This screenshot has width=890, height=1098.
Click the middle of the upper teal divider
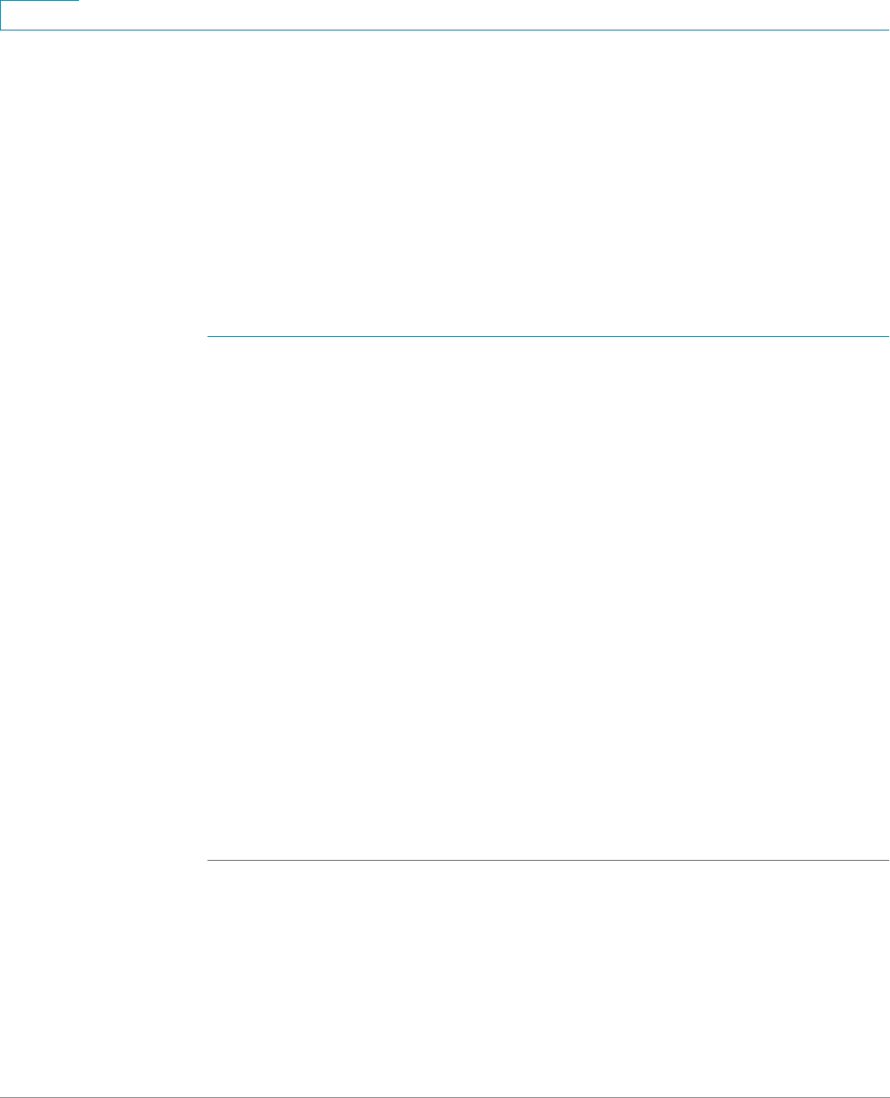pos(548,336)
